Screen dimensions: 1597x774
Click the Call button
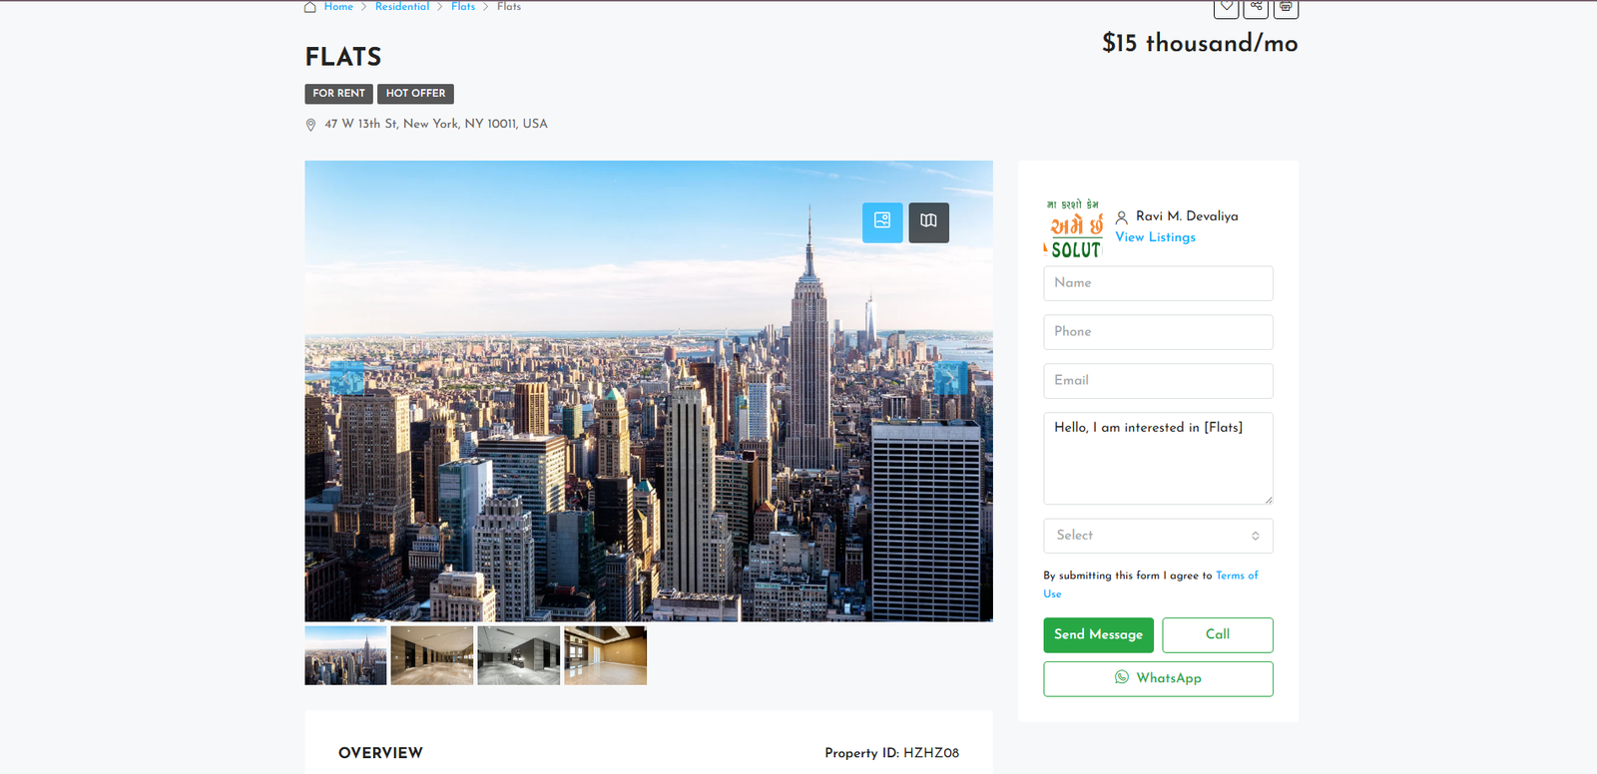coord(1218,635)
